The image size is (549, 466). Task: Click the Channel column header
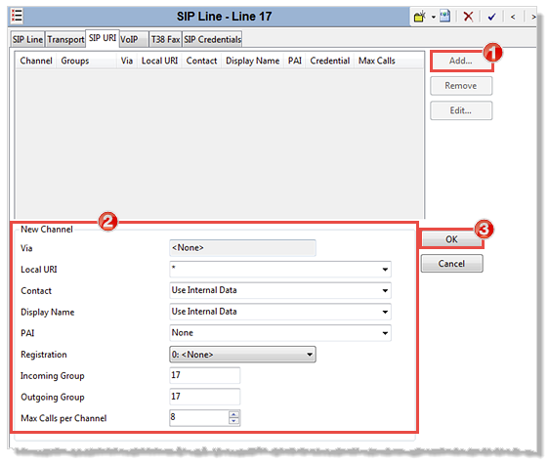point(36,61)
